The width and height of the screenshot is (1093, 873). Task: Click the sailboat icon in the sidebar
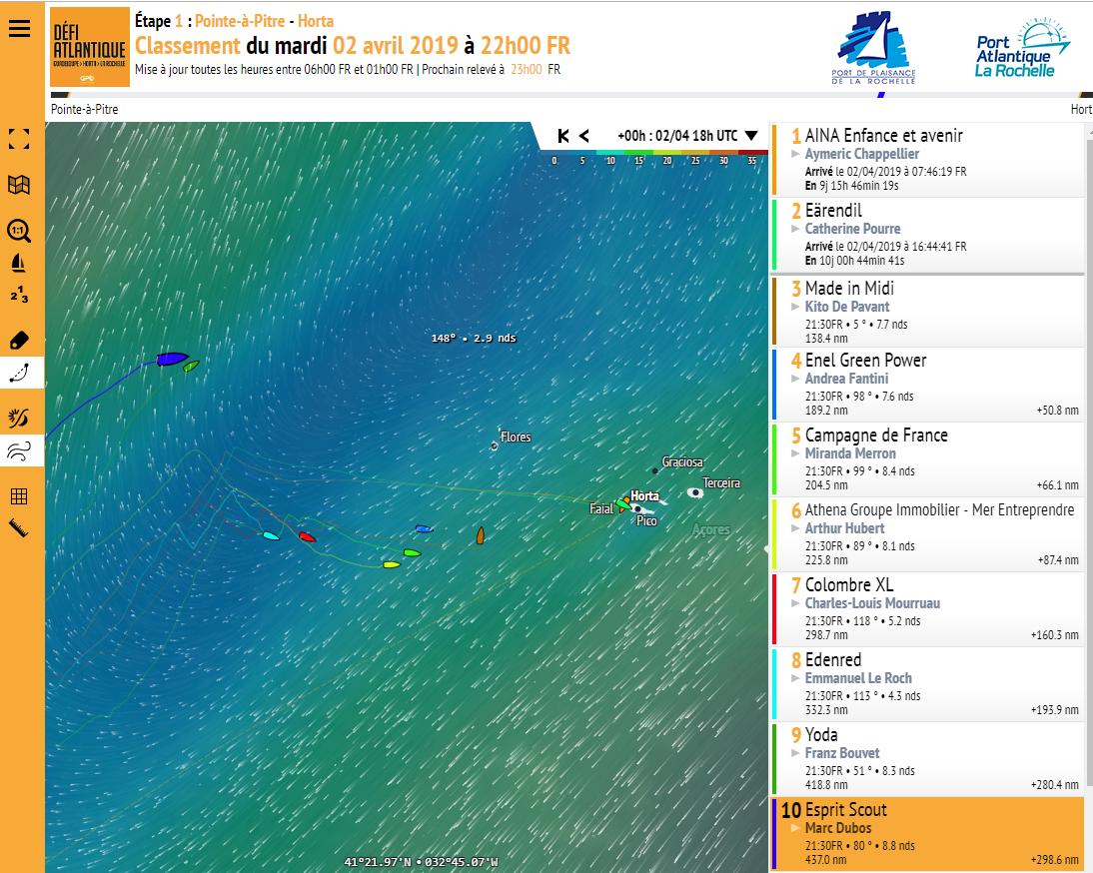(19, 264)
